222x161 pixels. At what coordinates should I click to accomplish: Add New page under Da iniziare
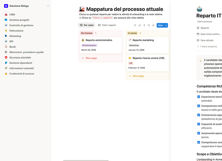[x=101, y=58]
